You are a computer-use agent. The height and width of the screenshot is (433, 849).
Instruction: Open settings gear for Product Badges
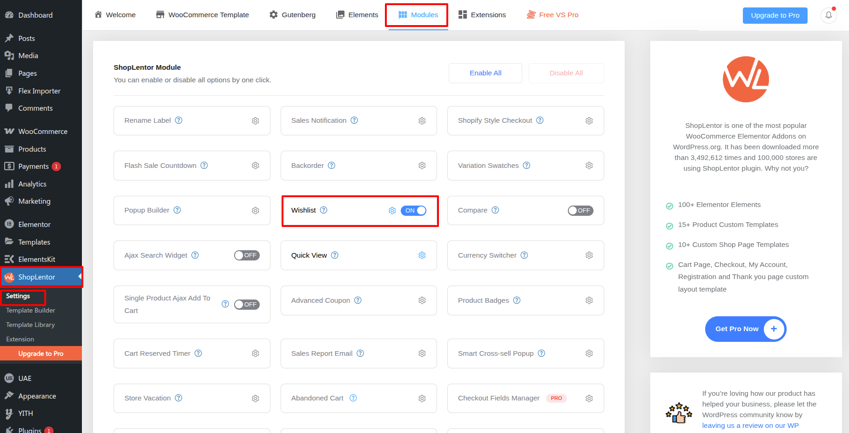589,300
